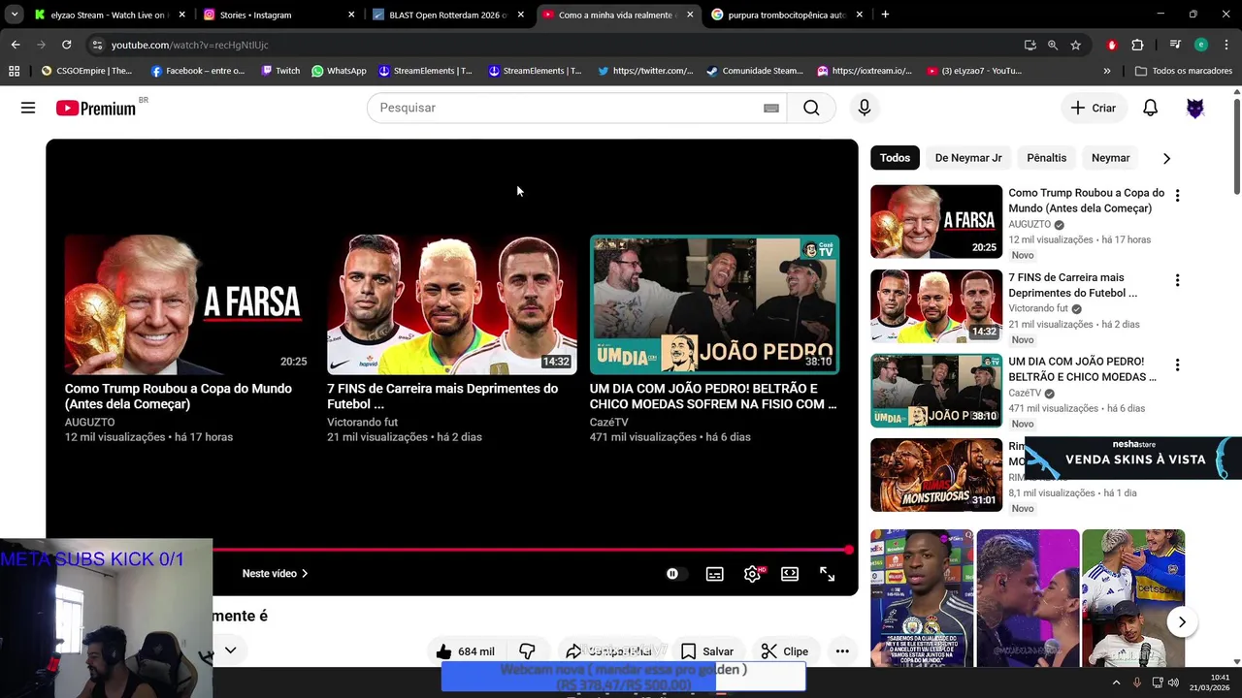Show hidden system tray icons
Screen dimensions: 1242x698
[x=1116, y=682]
